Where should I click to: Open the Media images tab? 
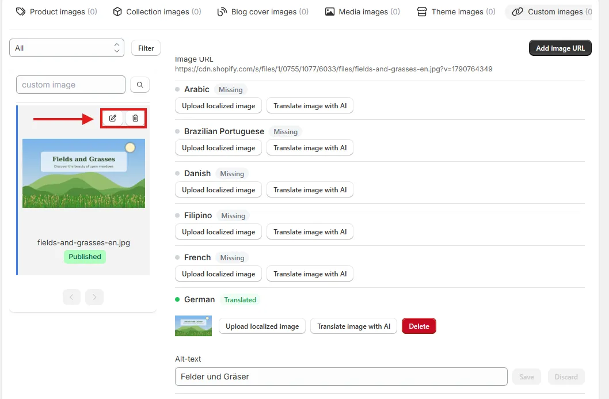(x=363, y=12)
